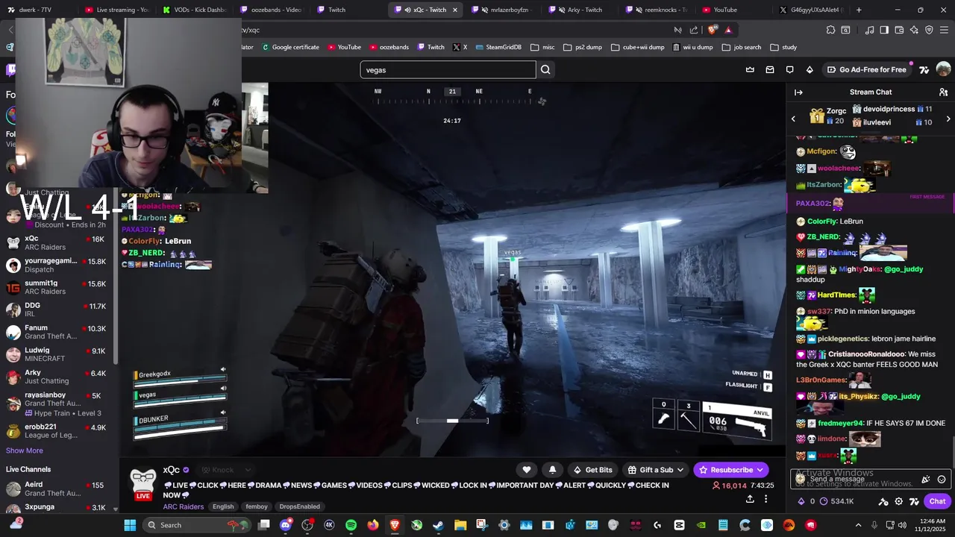Click the Windows Start button
The width and height of the screenshot is (955, 537).
(x=130, y=525)
